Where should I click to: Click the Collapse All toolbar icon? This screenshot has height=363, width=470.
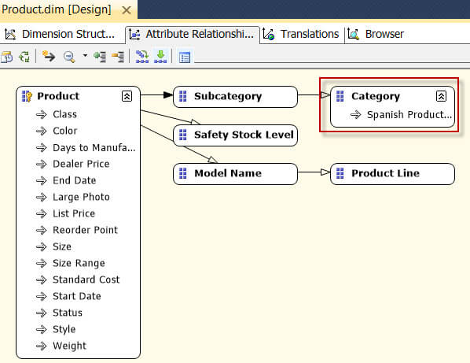click(x=118, y=57)
